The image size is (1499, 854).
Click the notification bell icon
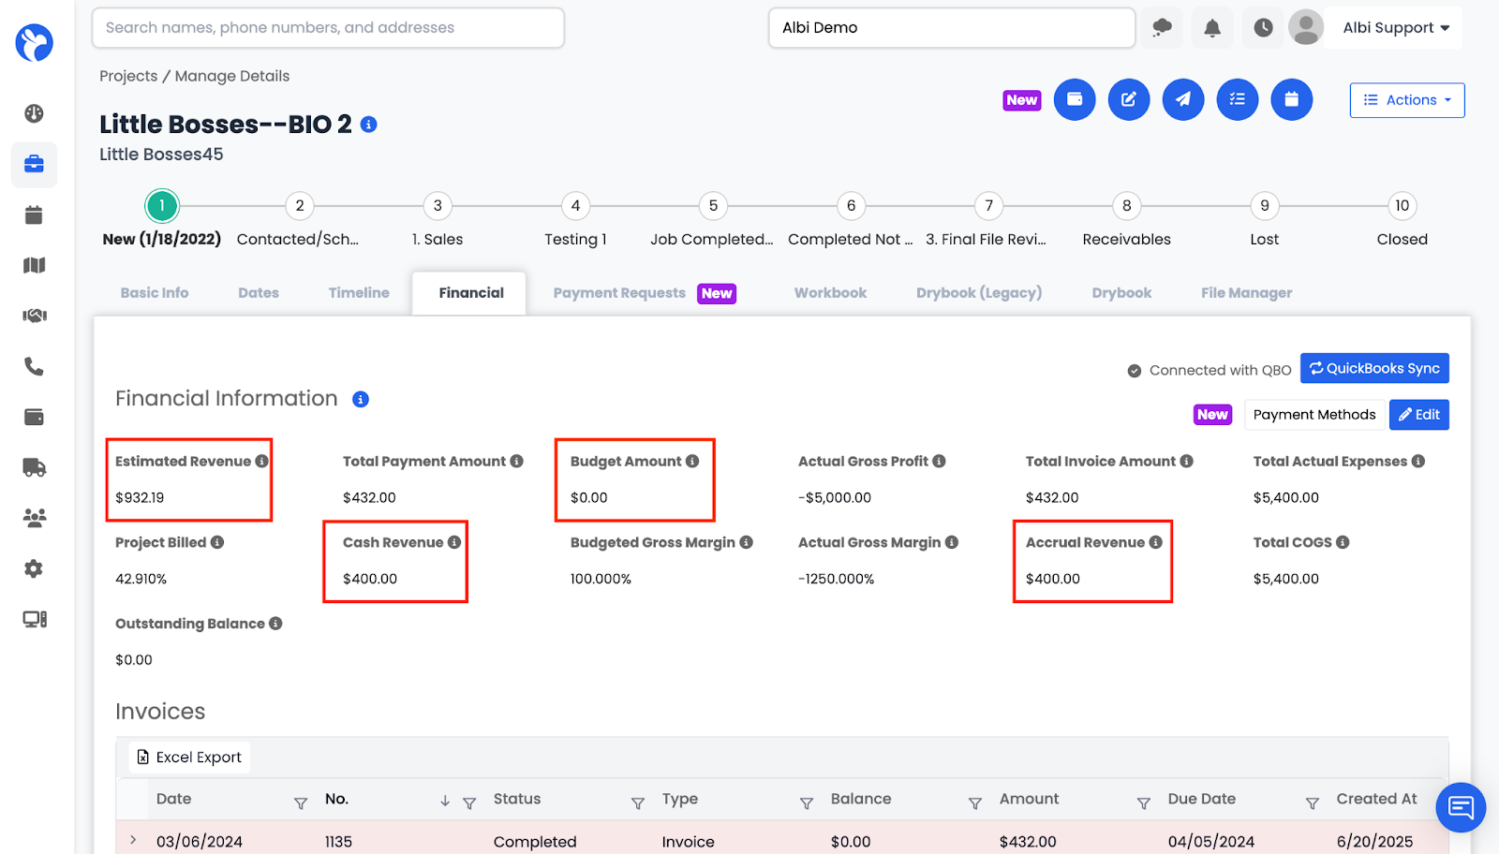(1211, 28)
